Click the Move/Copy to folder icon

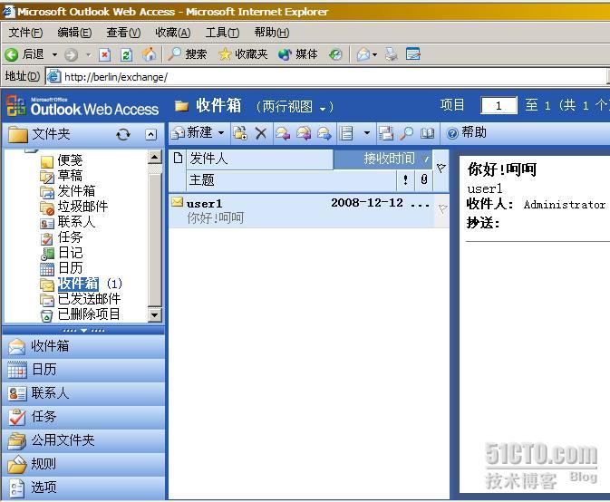point(240,133)
